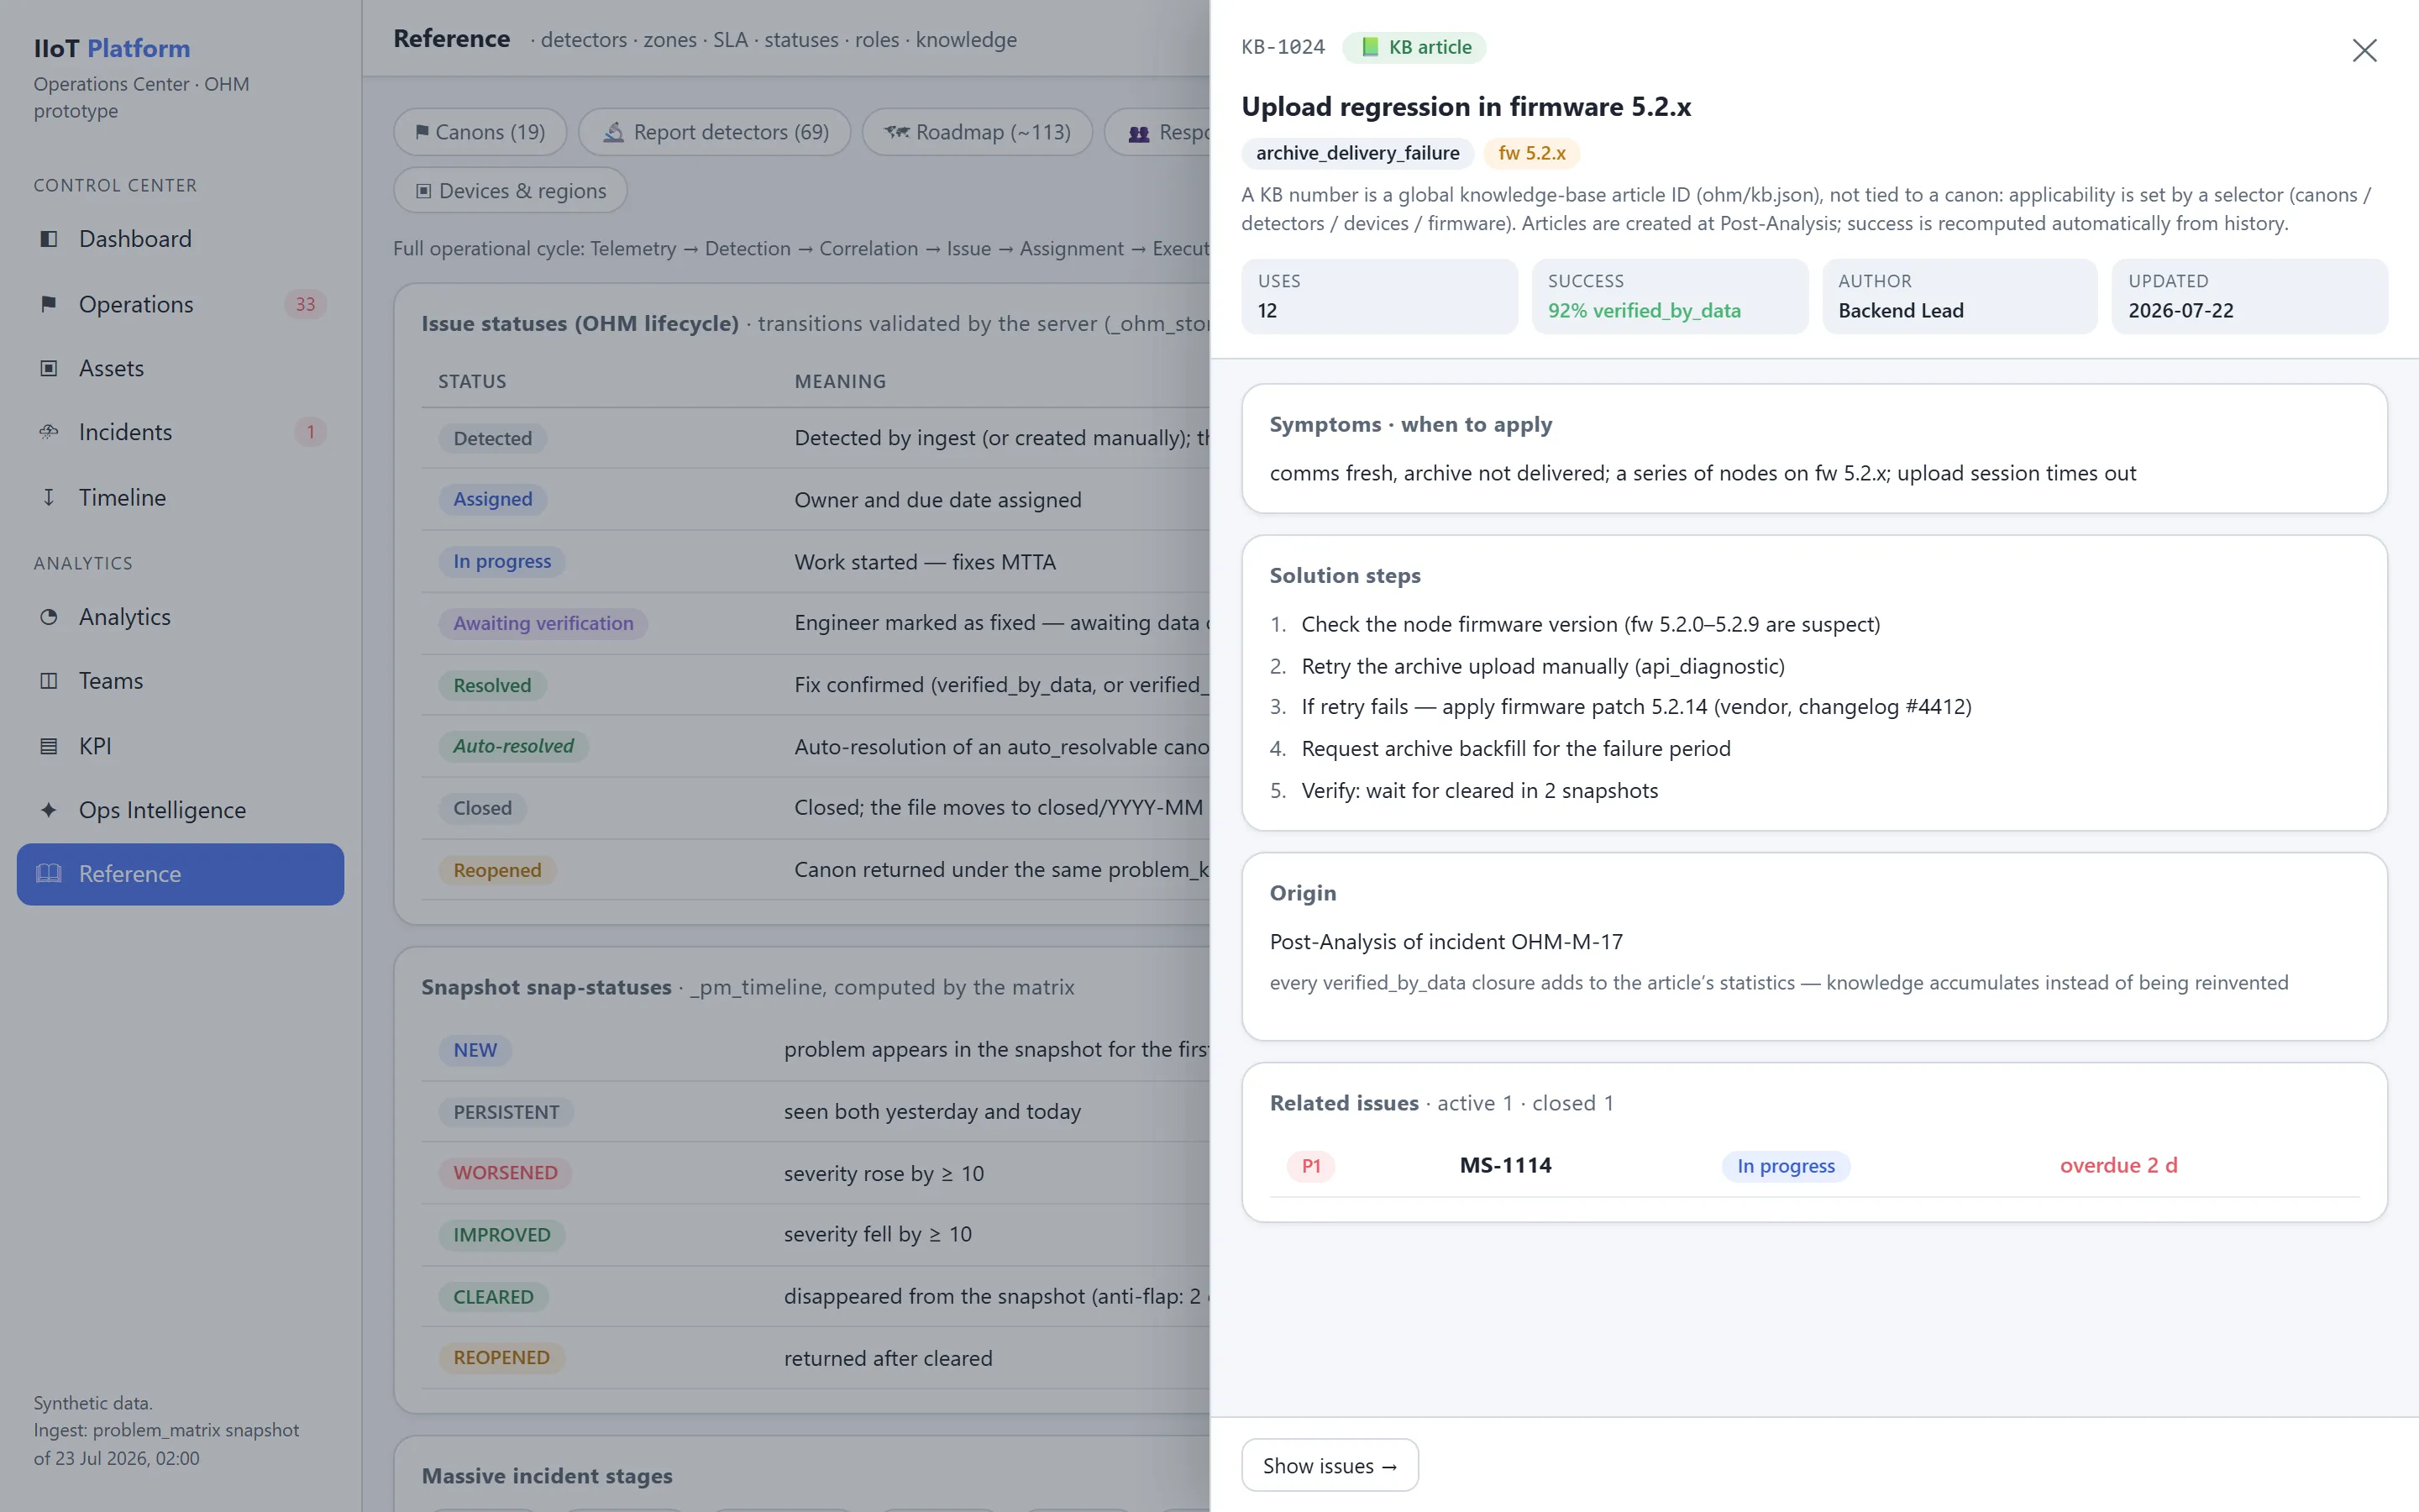Click the Operations flag icon in sidebar
The height and width of the screenshot is (1512, 2419).
coord(48,304)
